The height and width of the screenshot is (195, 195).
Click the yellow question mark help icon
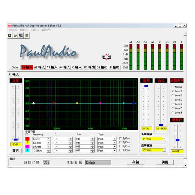[x=27, y=36]
